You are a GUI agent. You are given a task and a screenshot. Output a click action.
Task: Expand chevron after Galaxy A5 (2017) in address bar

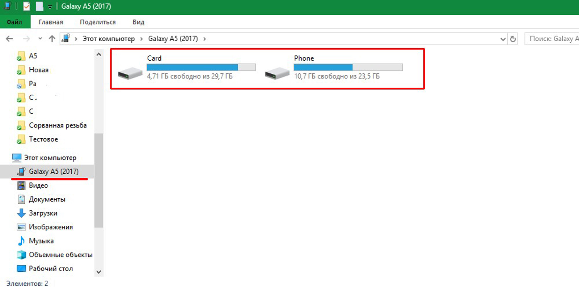tap(204, 39)
